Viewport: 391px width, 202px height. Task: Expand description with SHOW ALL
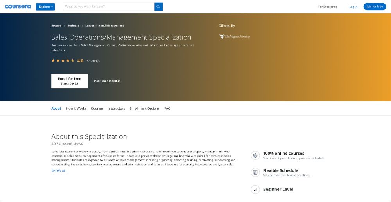tap(59, 171)
